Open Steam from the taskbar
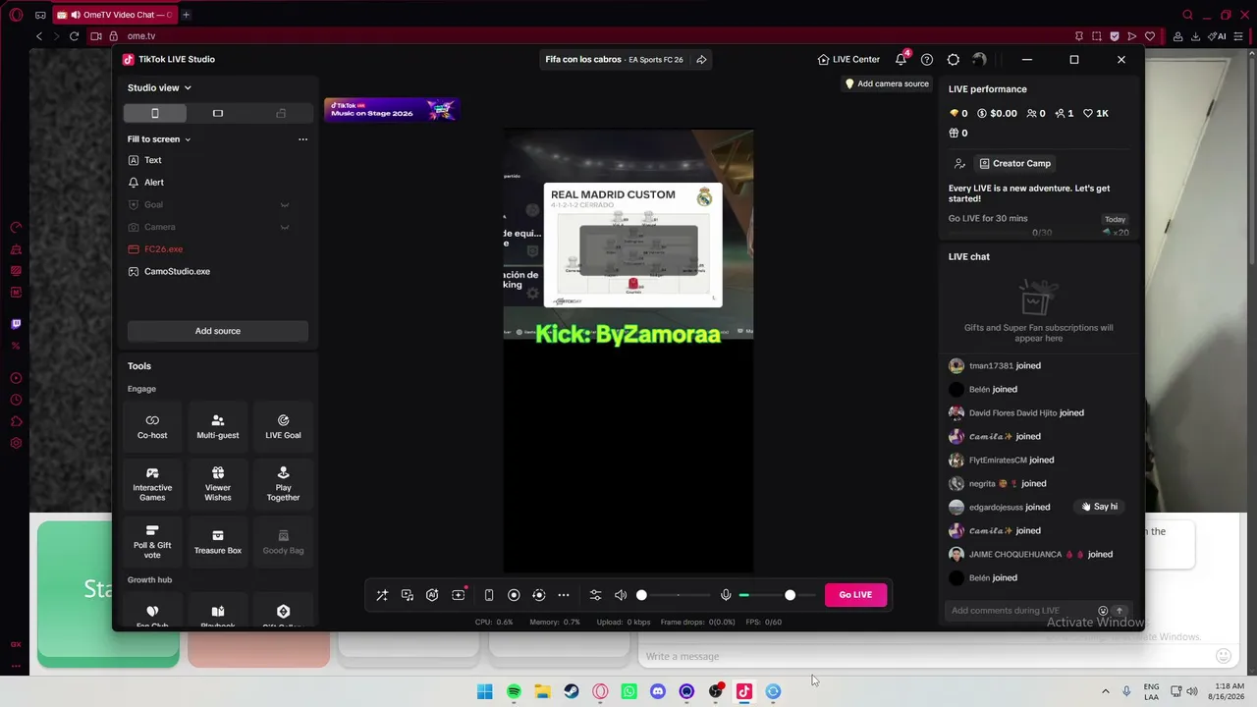This screenshot has width=1257, height=707. 572,691
